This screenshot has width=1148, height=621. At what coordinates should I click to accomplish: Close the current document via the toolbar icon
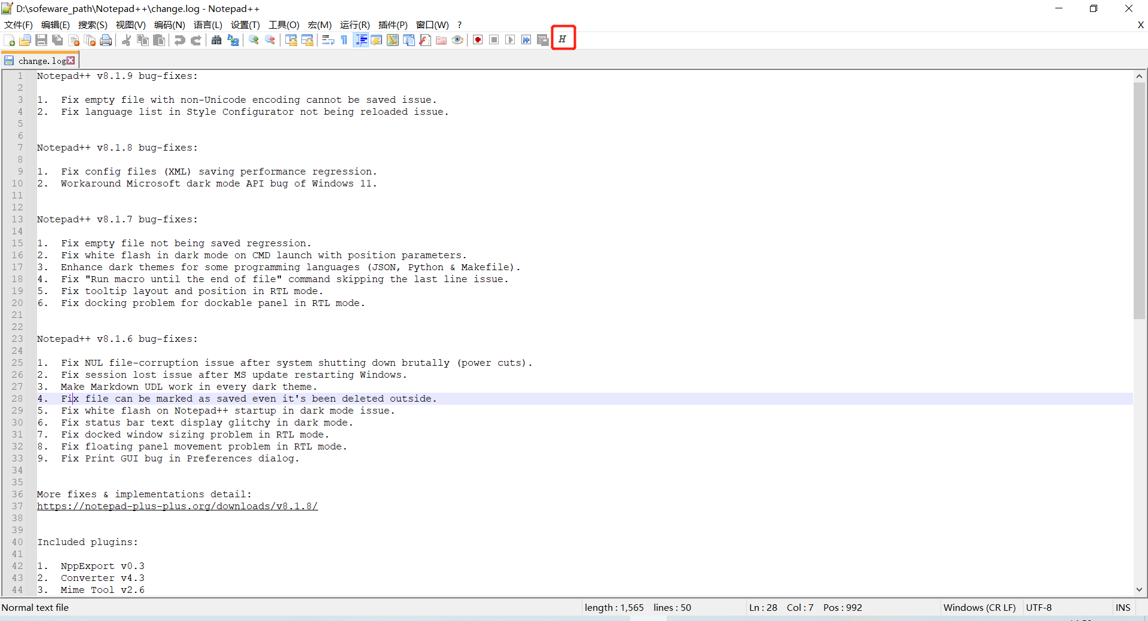74,40
